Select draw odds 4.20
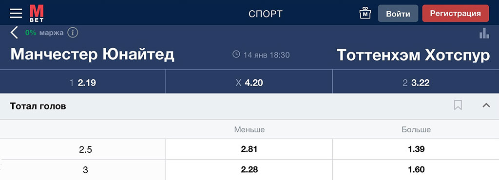The width and height of the screenshot is (499, 180). coord(249,83)
